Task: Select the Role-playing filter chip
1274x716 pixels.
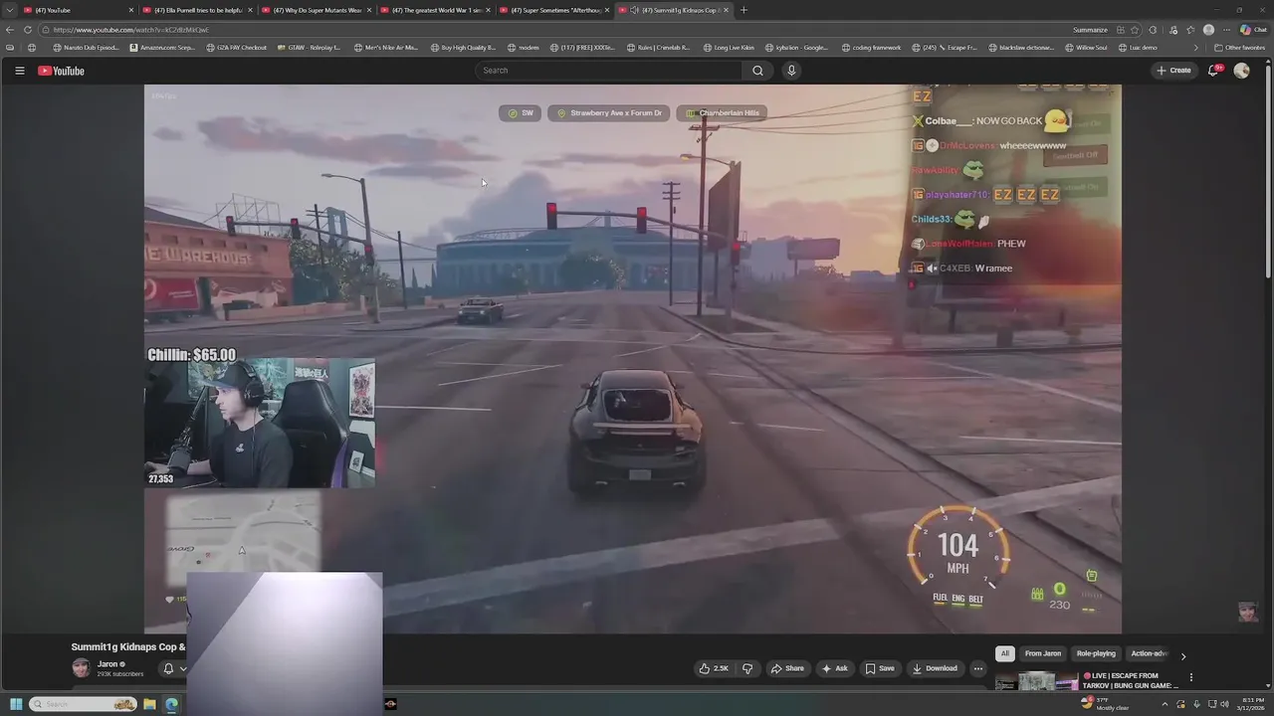Action: tap(1096, 653)
